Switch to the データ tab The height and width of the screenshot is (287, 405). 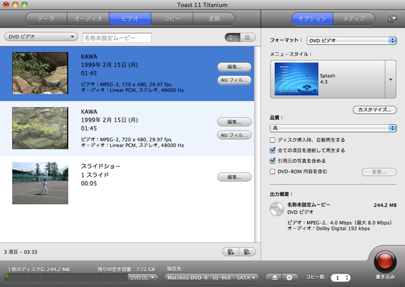tap(46, 19)
